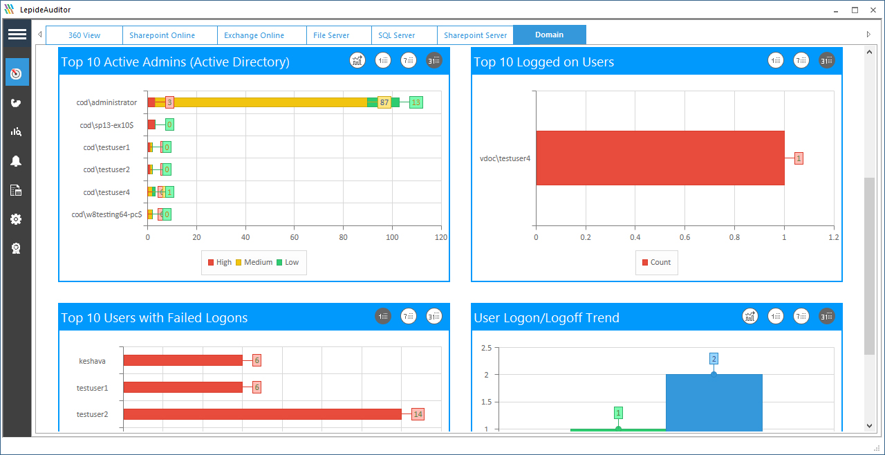885x455 pixels.
Task: Click the '87' data label on administrator bar
Action: click(x=384, y=102)
